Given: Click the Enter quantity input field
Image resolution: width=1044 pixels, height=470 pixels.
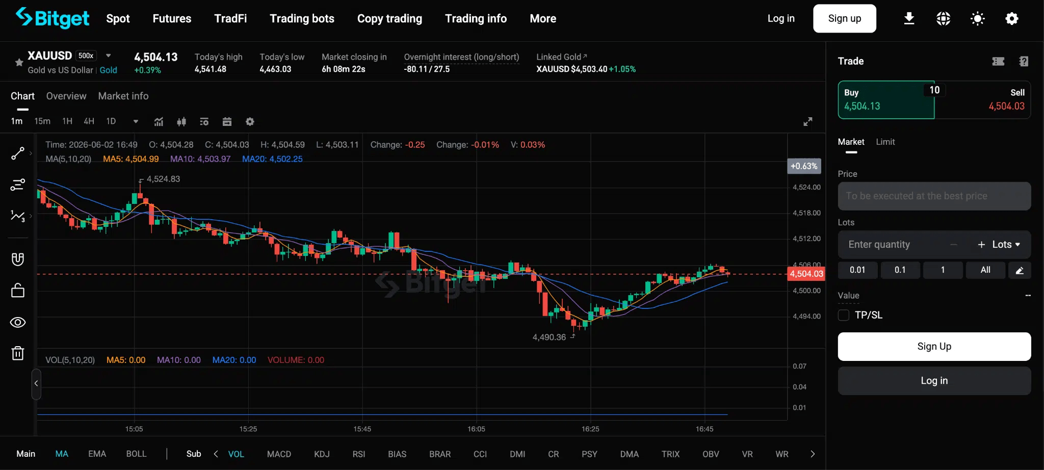Looking at the screenshot, I should click(x=893, y=245).
